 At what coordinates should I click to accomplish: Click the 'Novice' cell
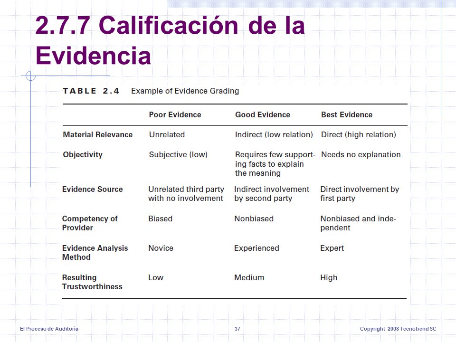(161, 248)
